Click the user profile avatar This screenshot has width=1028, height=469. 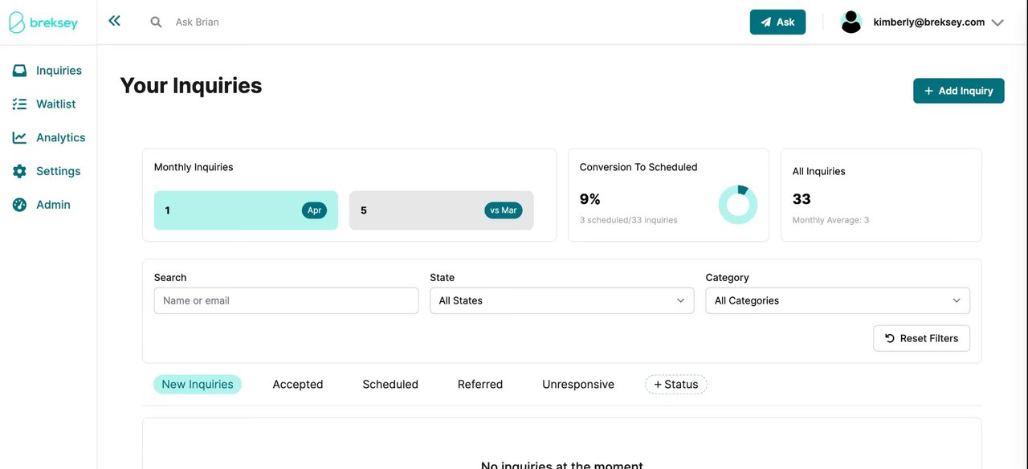851,22
